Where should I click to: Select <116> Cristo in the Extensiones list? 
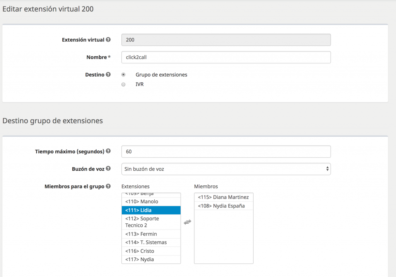151,251
